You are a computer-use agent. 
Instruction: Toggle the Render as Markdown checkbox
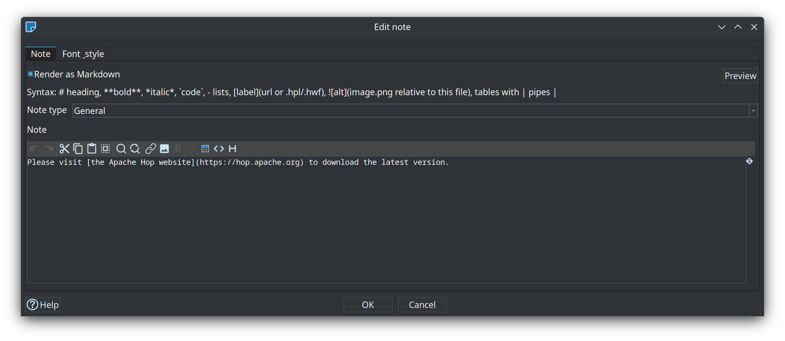click(x=30, y=74)
